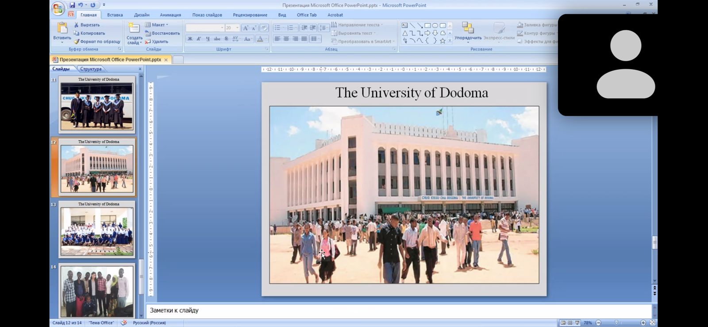Create a new slide with Создать слайд
The width and height of the screenshot is (708, 327).
tap(134, 33)
